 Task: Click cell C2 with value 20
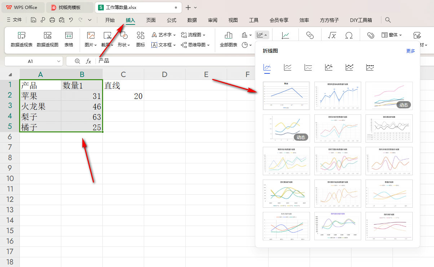123,96
